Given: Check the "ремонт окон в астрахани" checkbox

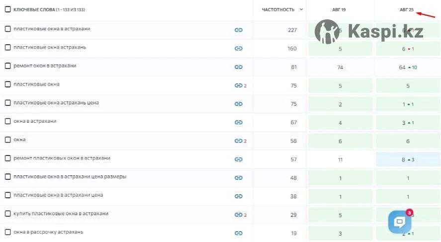Looking at the screenshot, I should coord(7,66).
